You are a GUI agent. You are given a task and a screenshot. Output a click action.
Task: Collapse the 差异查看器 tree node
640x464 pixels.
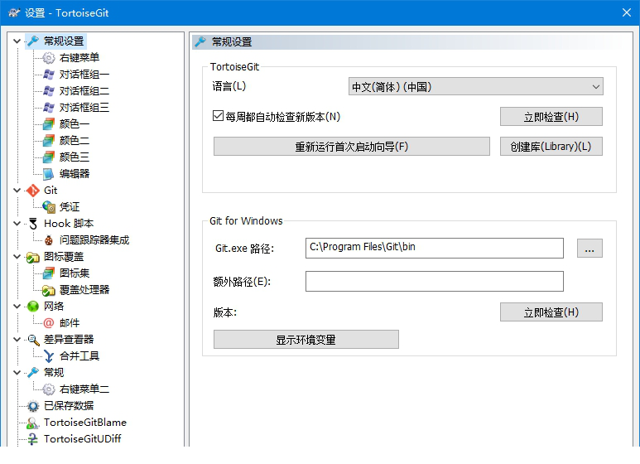[17, 340]
